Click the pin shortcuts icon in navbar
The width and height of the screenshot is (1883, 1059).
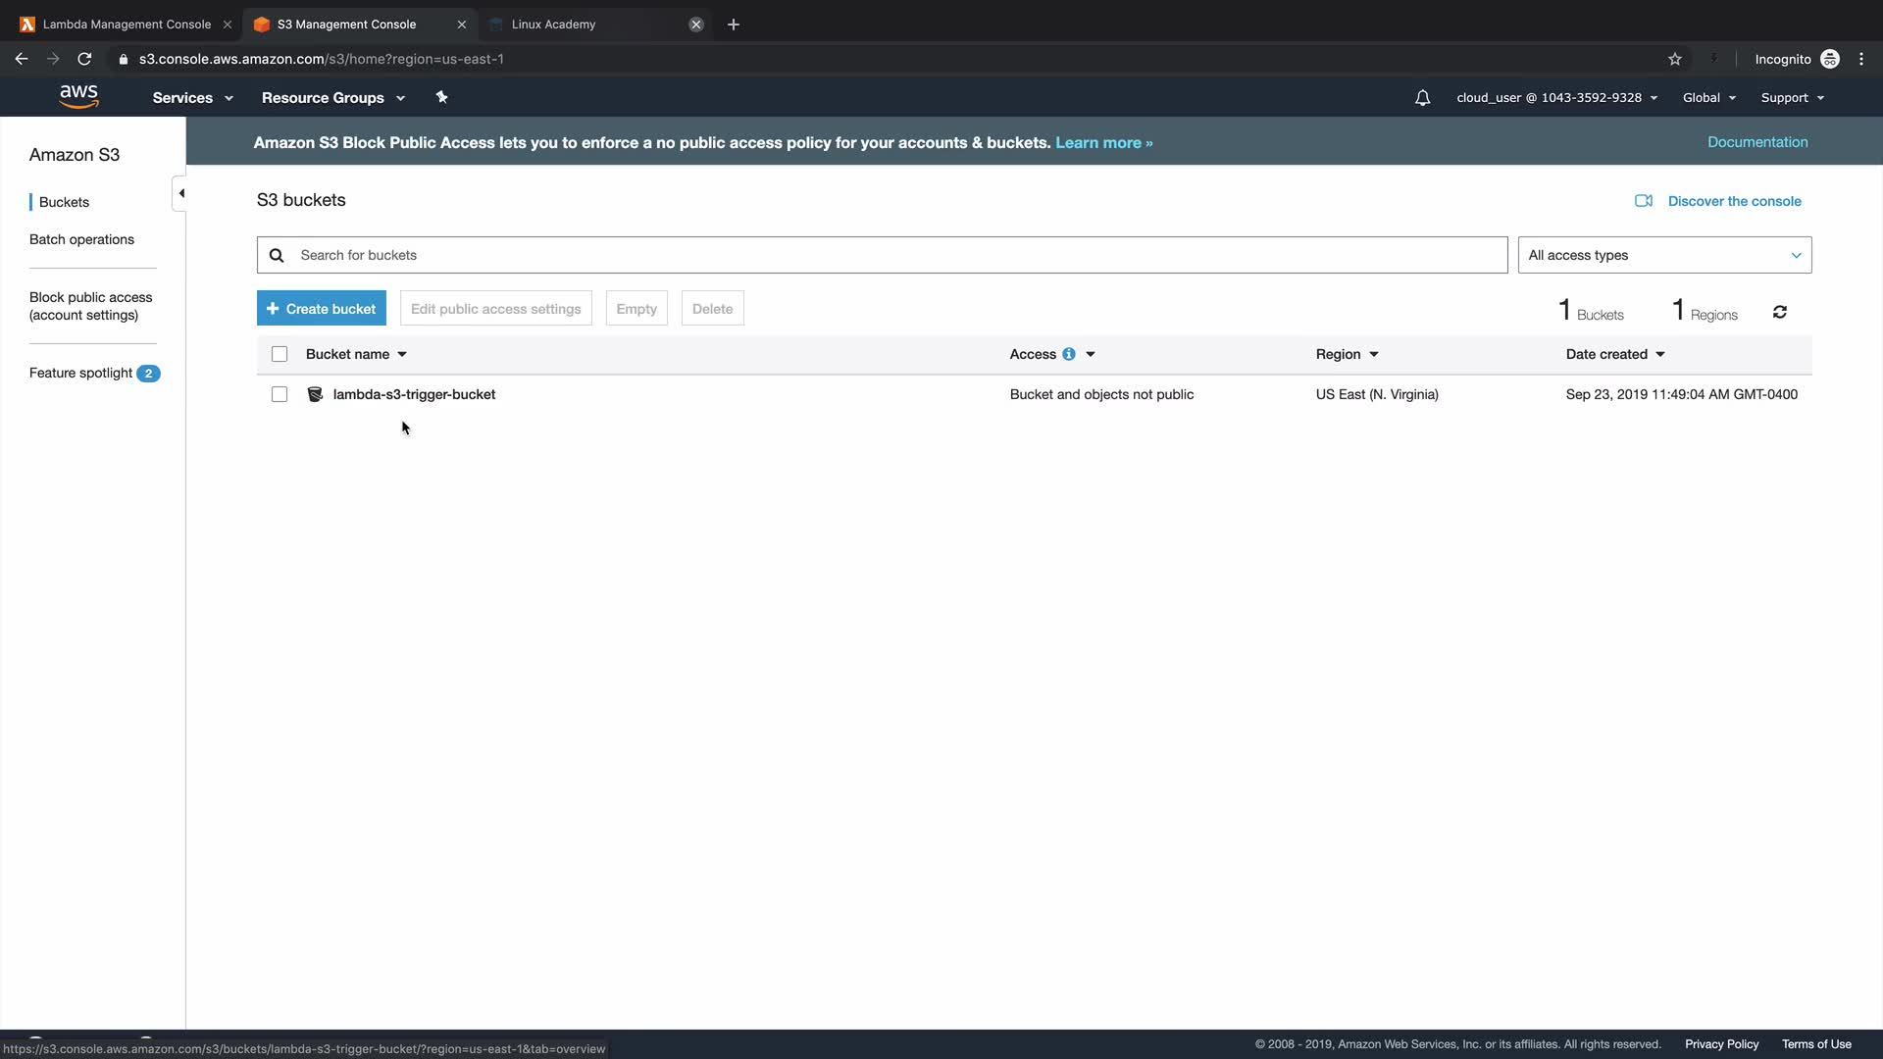click(441, 97)
